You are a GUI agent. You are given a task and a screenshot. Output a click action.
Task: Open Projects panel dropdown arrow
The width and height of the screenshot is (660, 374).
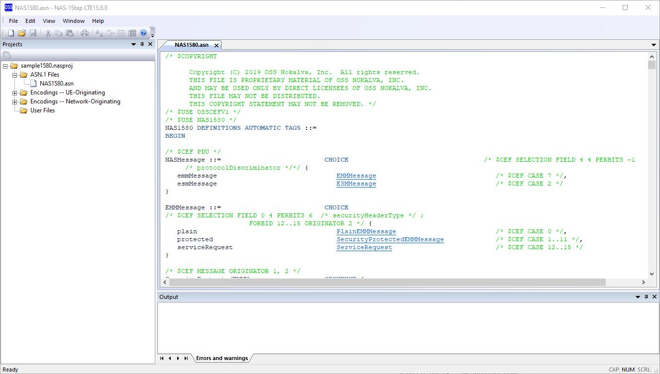(x=133, y=44)
